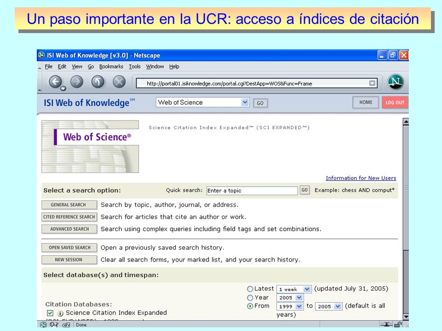Click the Stop loading button
This screenshot has height=331, width=442.
pos(119,82)
